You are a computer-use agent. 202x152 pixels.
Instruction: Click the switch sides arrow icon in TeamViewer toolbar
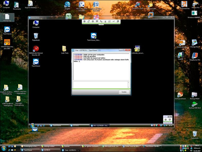coord(114,21)
